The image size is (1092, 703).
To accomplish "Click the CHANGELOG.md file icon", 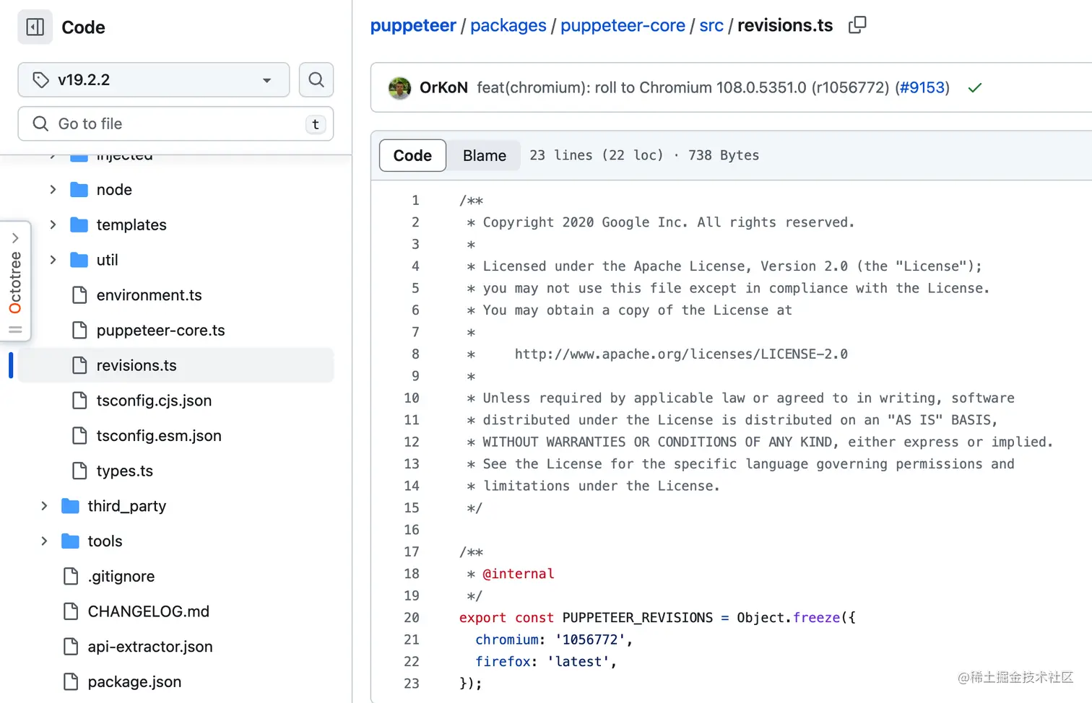I will [71, 611].
